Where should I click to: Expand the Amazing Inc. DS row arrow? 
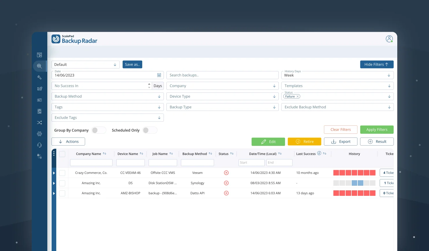[x=54, y=183]
